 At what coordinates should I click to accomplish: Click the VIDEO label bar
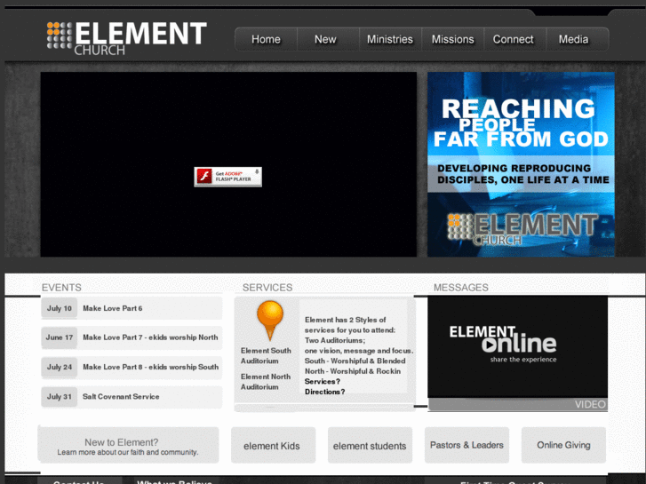[517, 404]
